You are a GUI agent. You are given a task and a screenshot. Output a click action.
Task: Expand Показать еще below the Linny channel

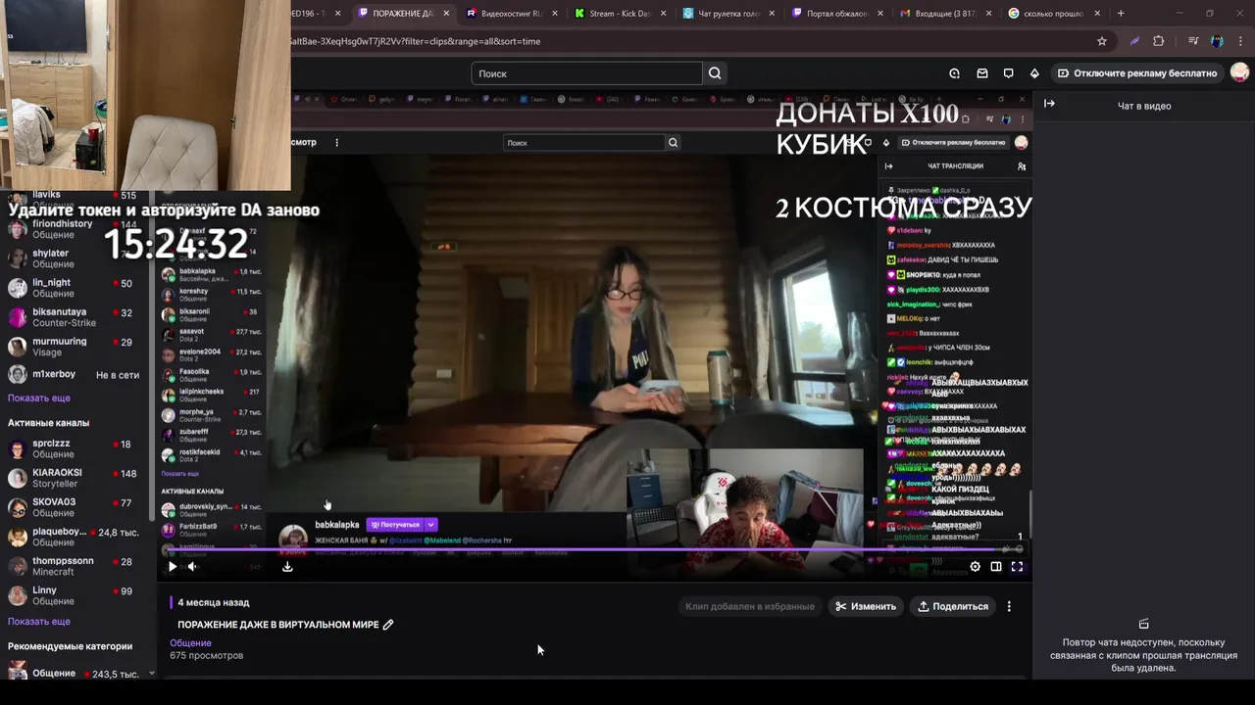point(39,622)
